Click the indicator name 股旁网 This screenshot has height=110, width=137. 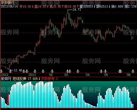(x=6, y=79)
